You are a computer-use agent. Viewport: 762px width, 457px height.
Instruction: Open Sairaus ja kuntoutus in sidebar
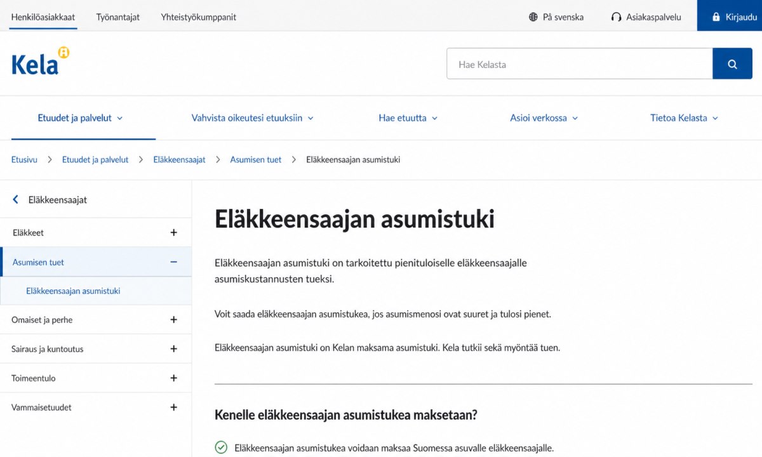48,349
